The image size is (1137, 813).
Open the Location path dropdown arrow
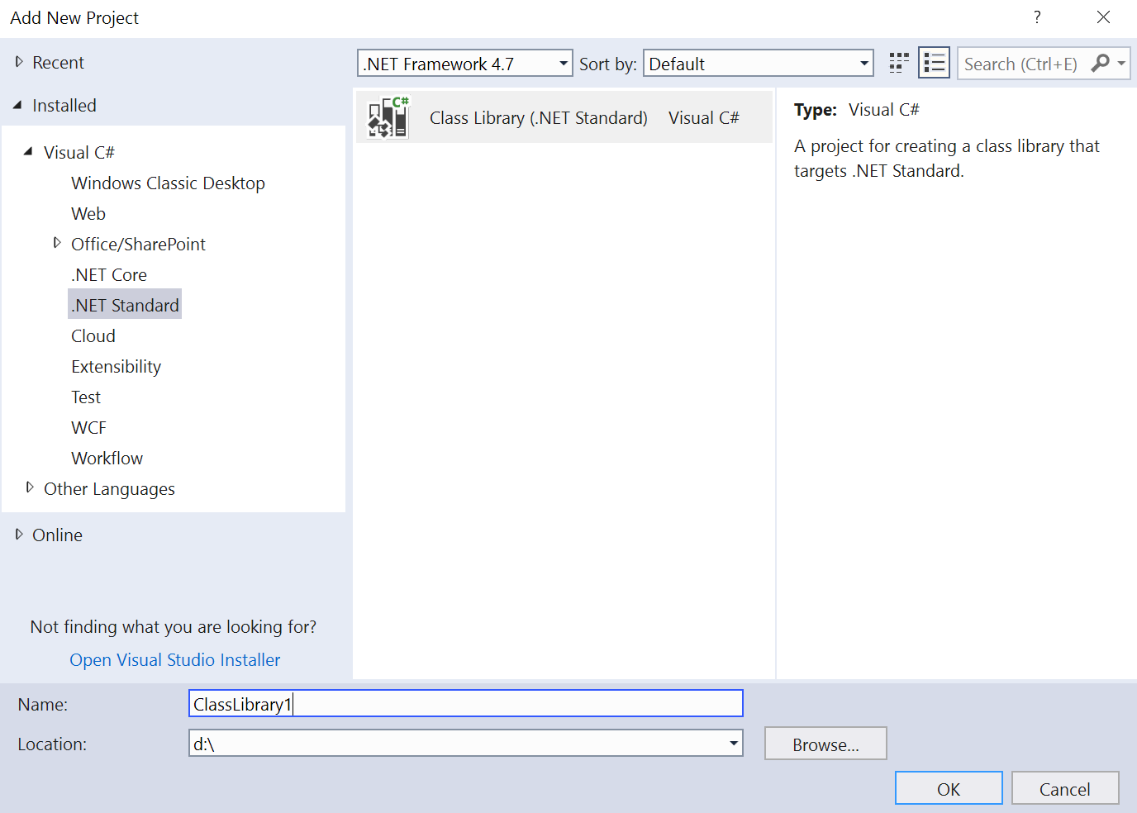pos(733,744)
